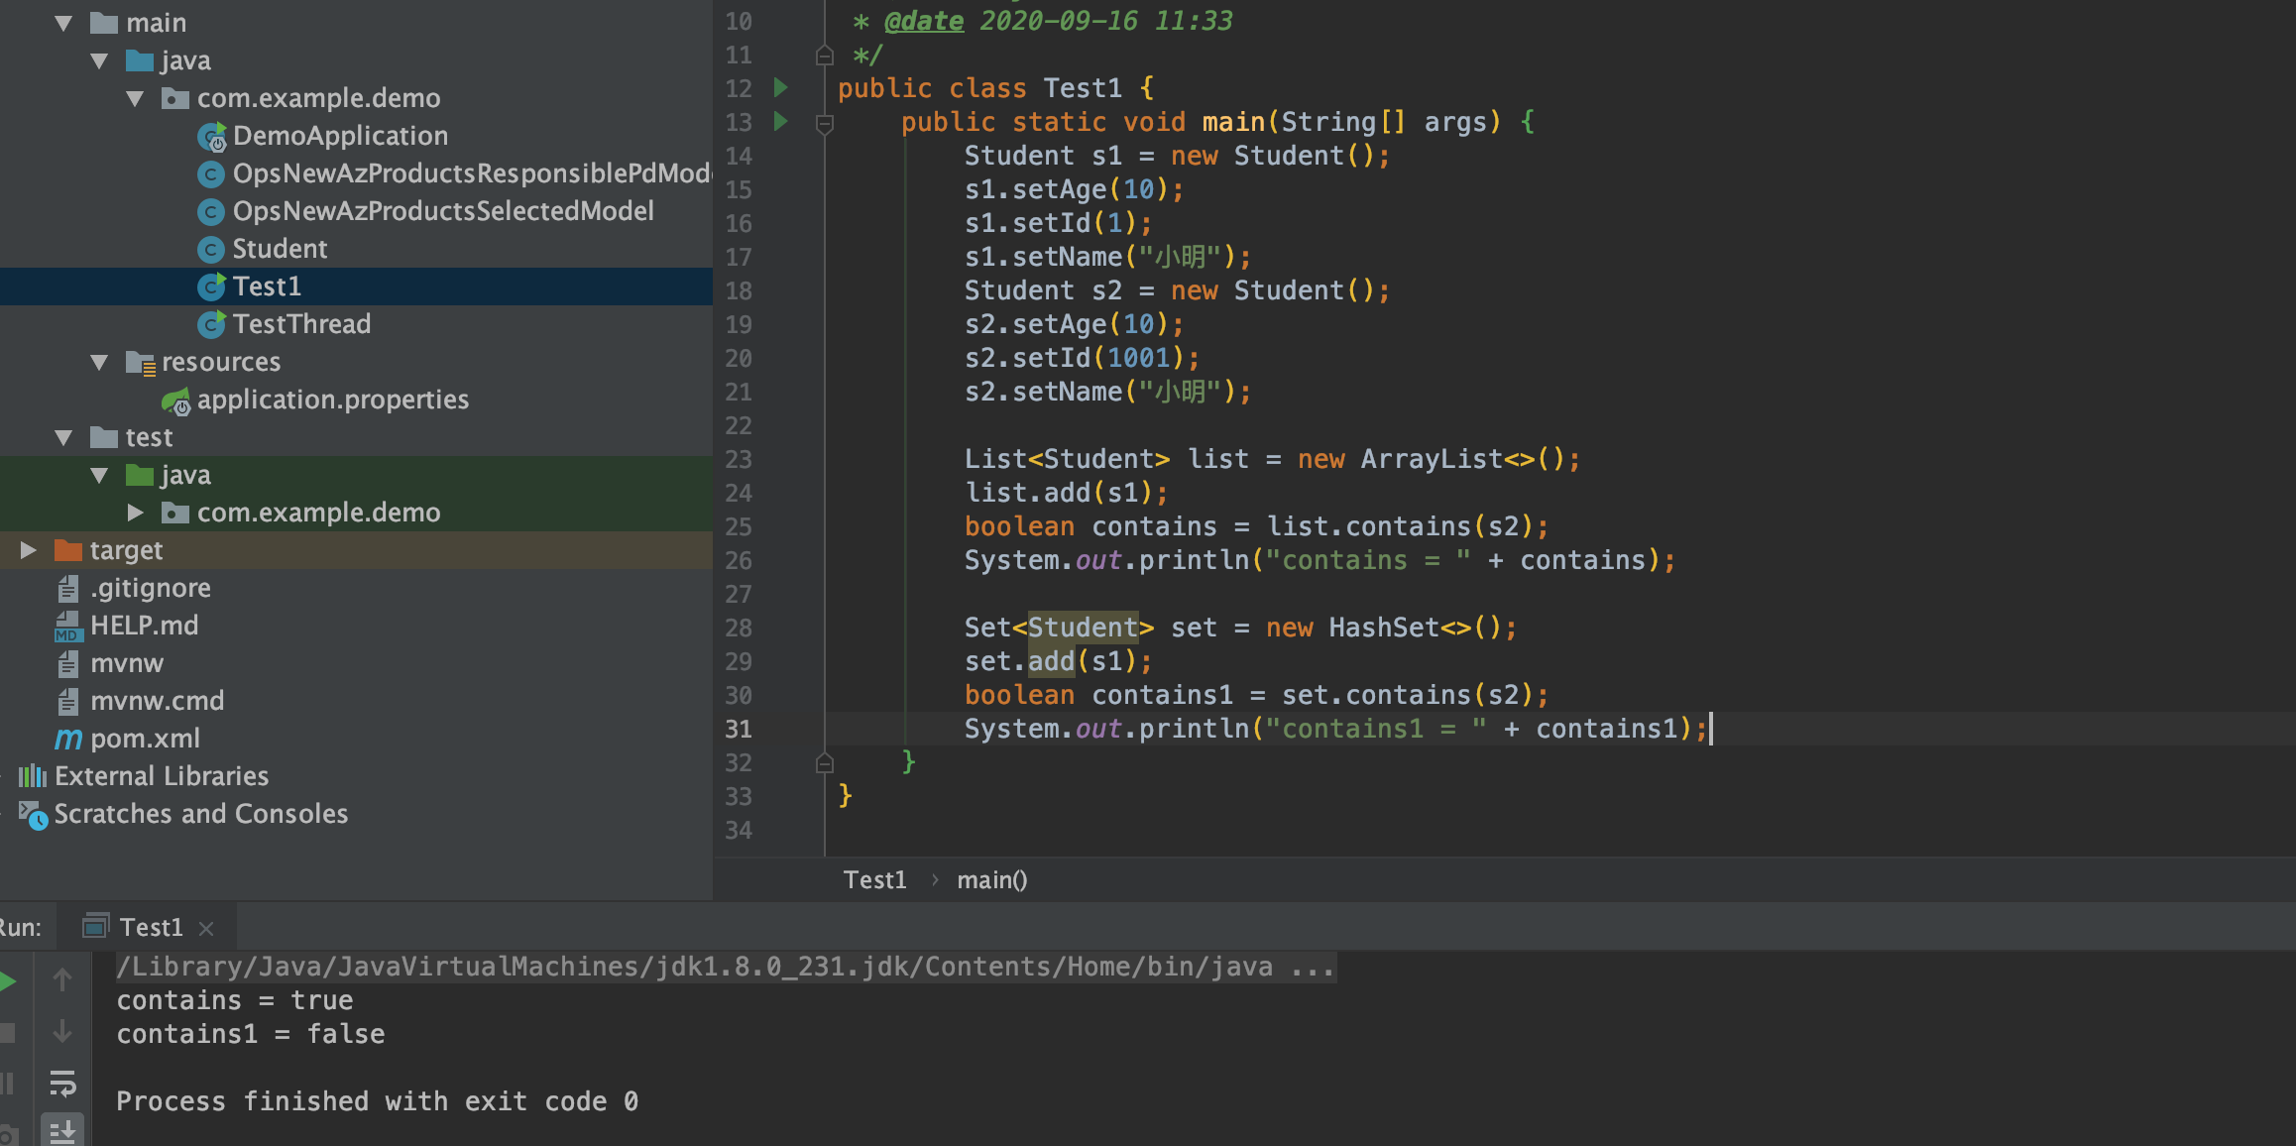Open the Student class in project tree
The width and height of the screenshot is (2296, 1146).
point(279,249)
